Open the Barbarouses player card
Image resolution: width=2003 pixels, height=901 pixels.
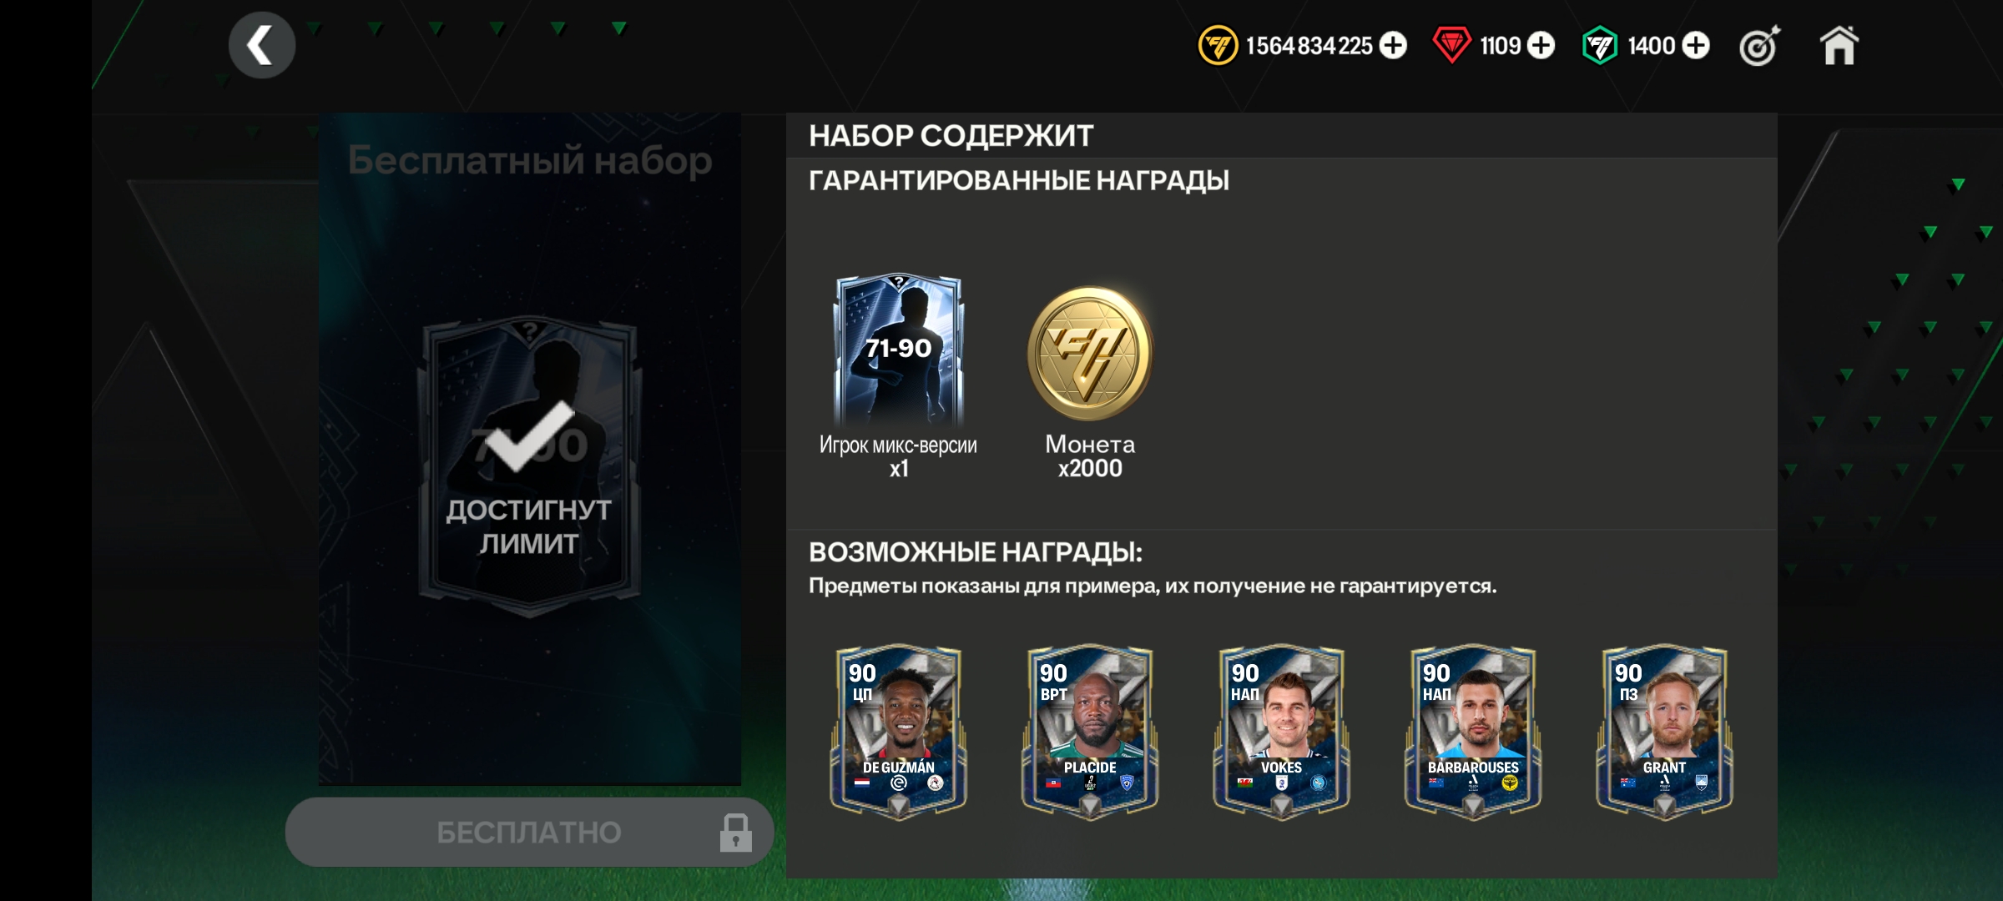[x=1473, y=732]
